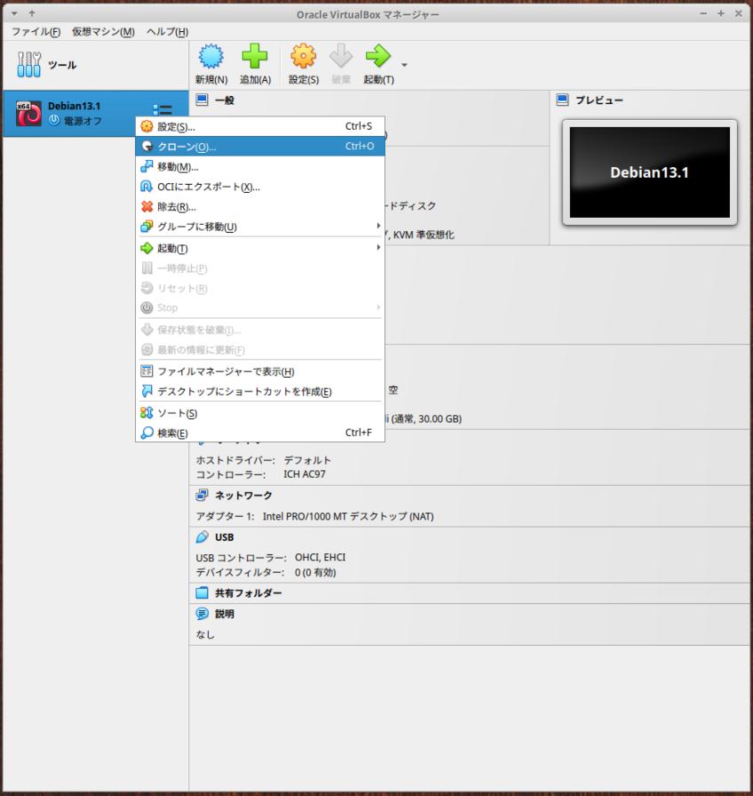Viewport: 753px width, 796px height.
Task: Click the clone sheep icon in menu
Action: point(147,147)
